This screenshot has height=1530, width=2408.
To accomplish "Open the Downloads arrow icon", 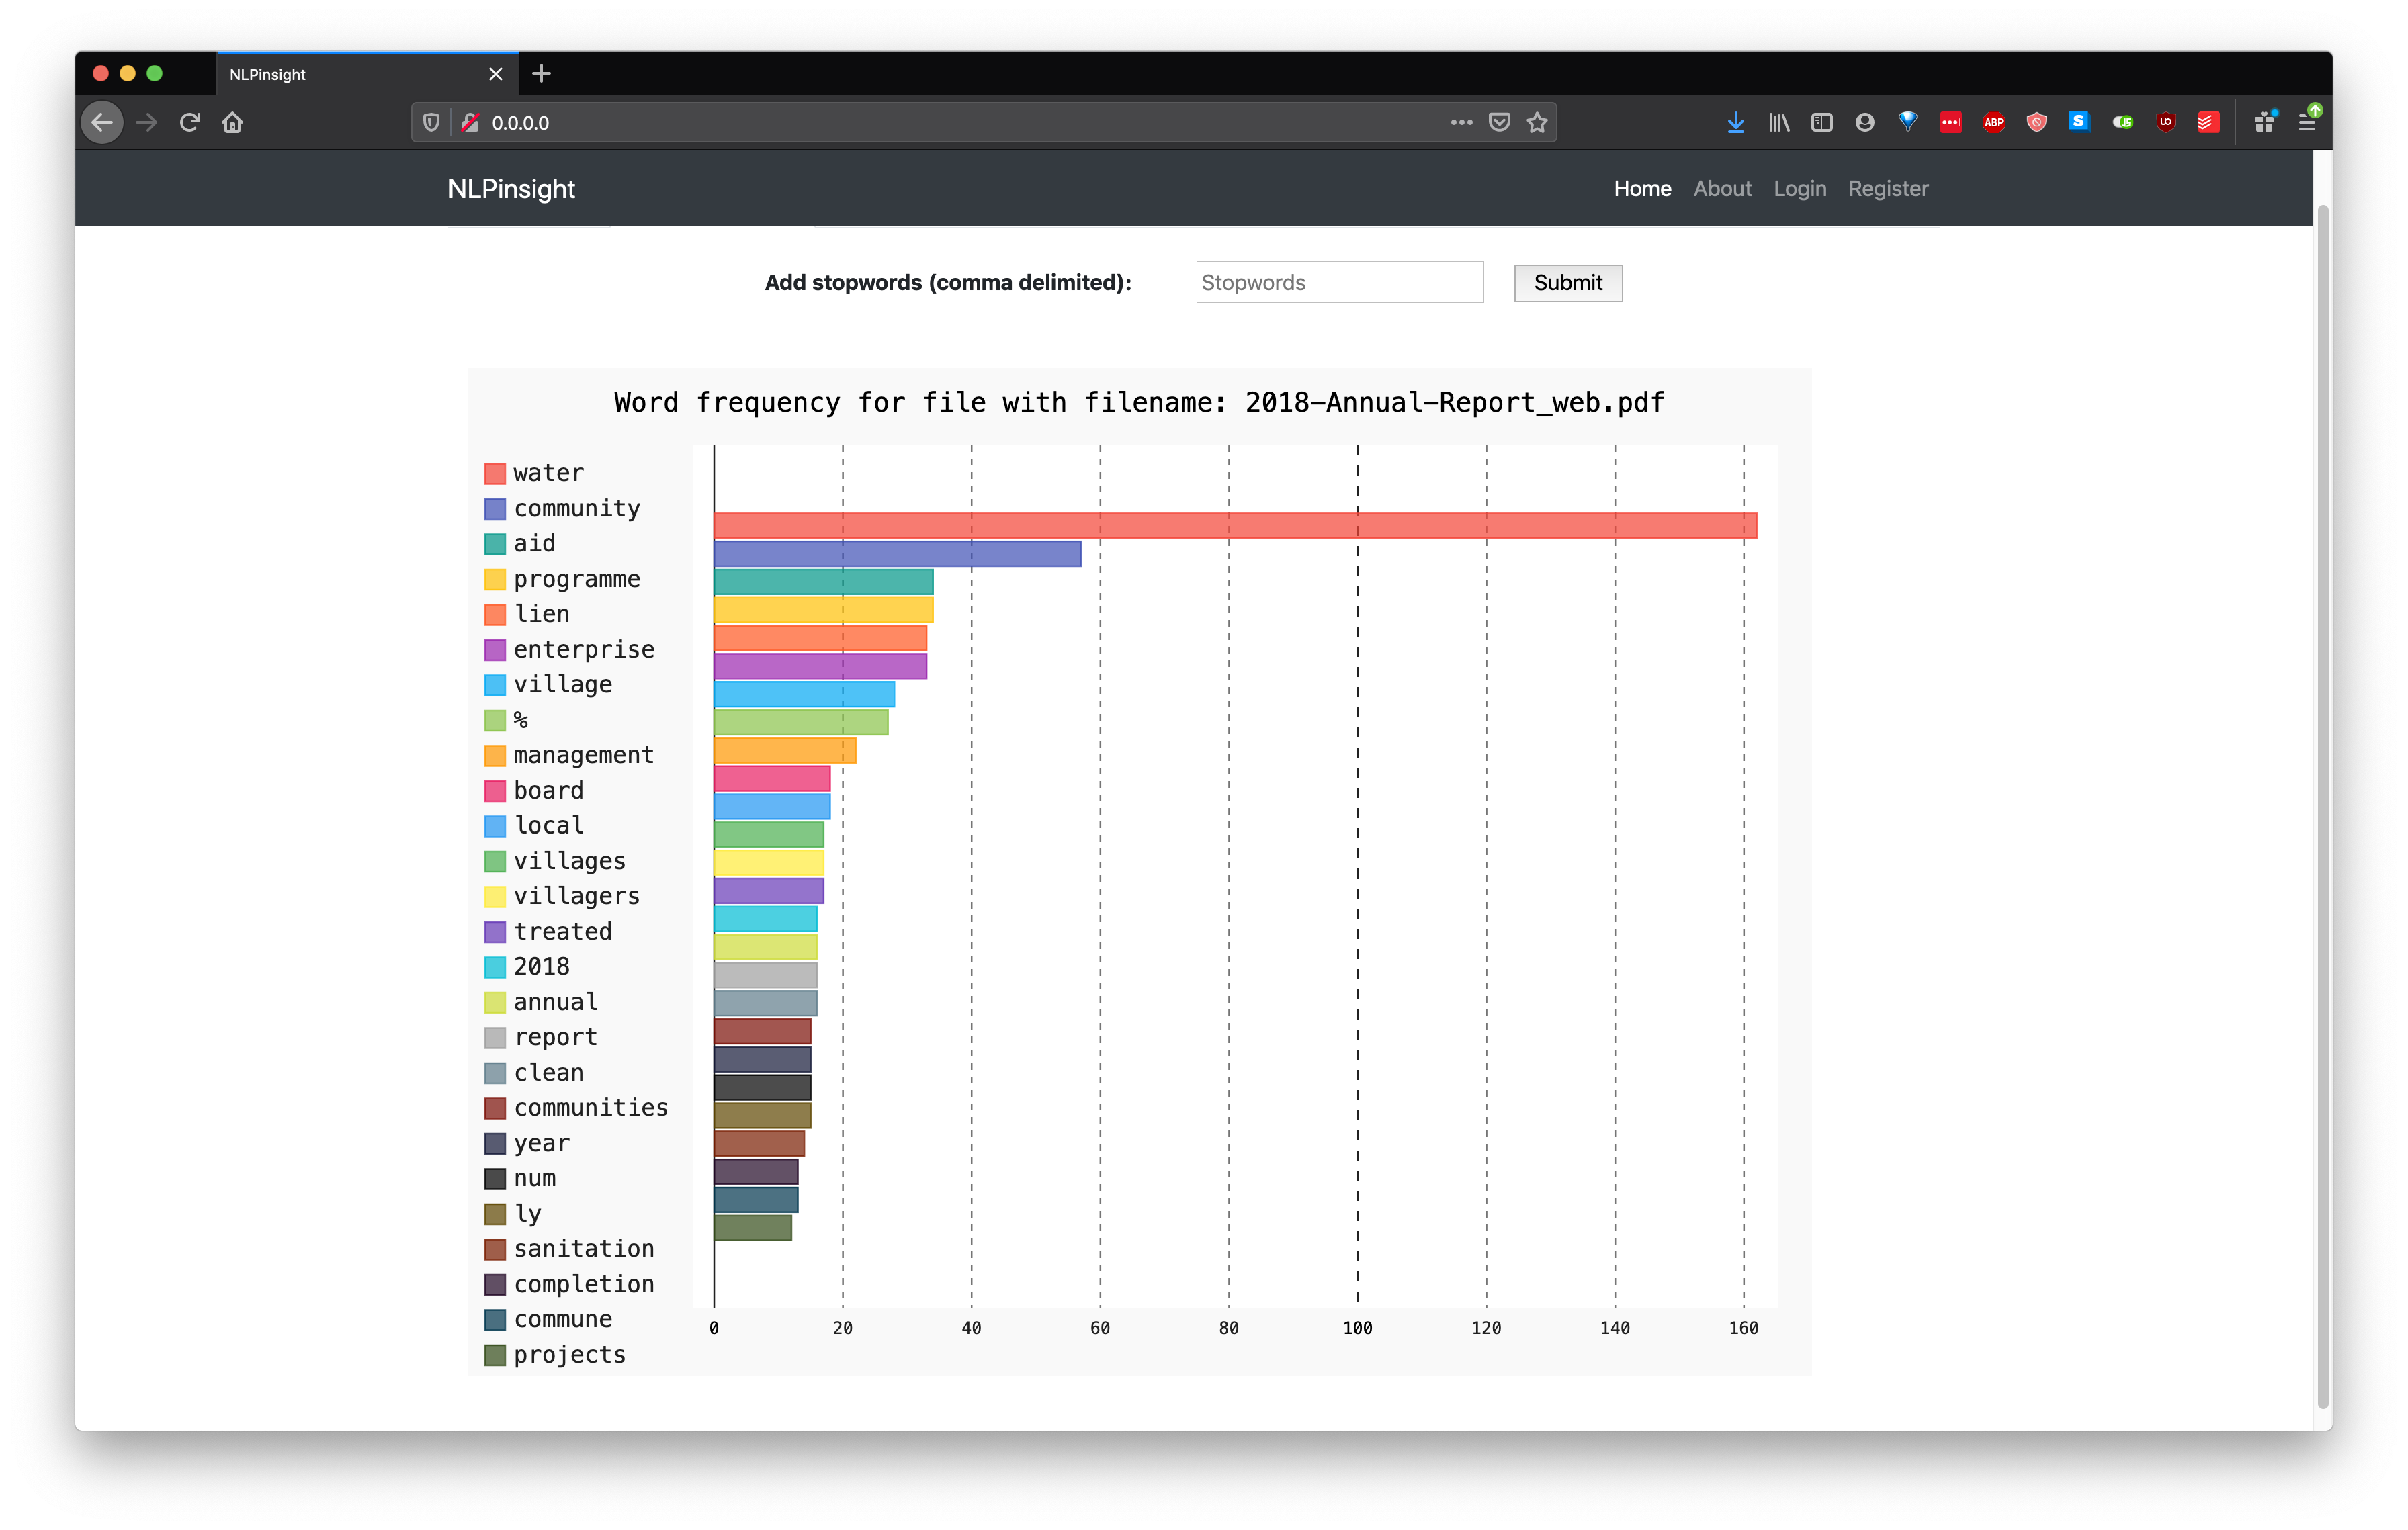I will click(x=1735, y=123).
